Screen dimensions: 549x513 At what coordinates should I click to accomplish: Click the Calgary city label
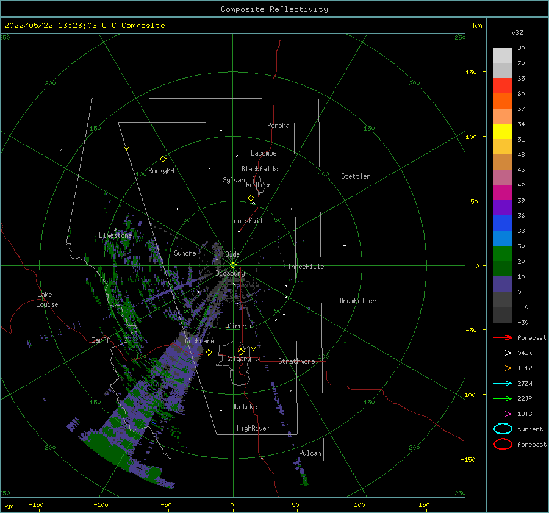tap(238, 359)
